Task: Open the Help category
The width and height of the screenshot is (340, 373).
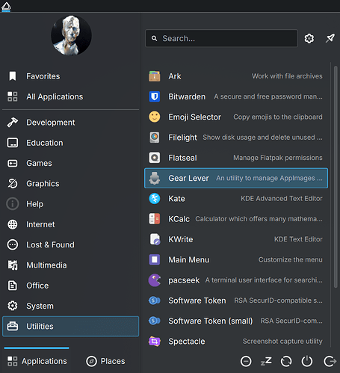Action: 70,204
